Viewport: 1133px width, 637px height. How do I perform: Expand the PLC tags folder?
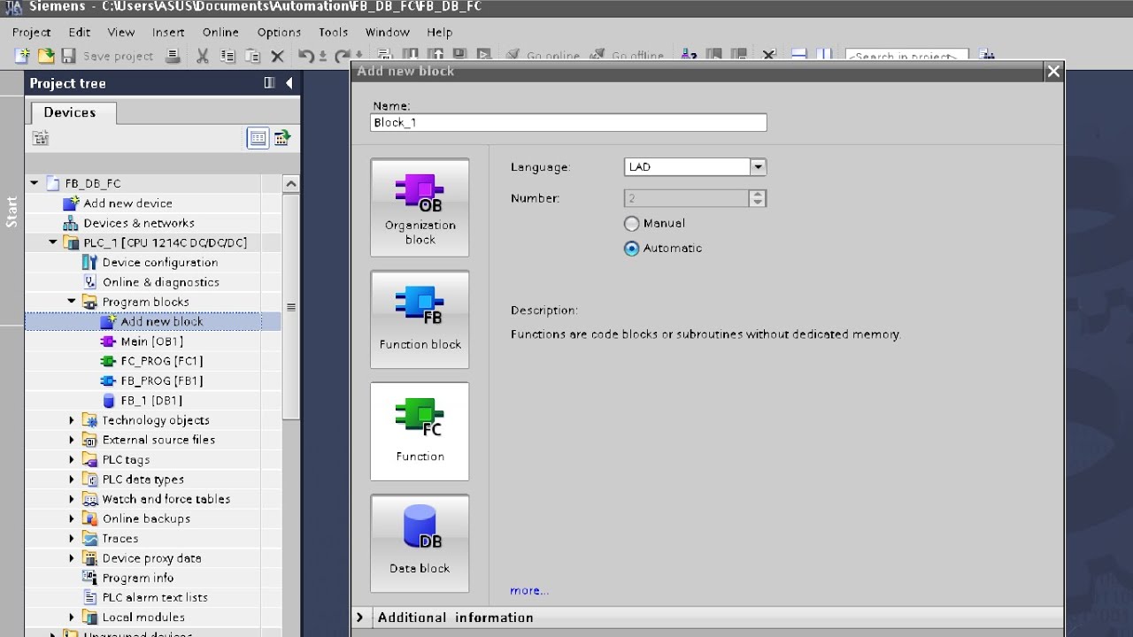pyautogui.click(x=72, y=459)
